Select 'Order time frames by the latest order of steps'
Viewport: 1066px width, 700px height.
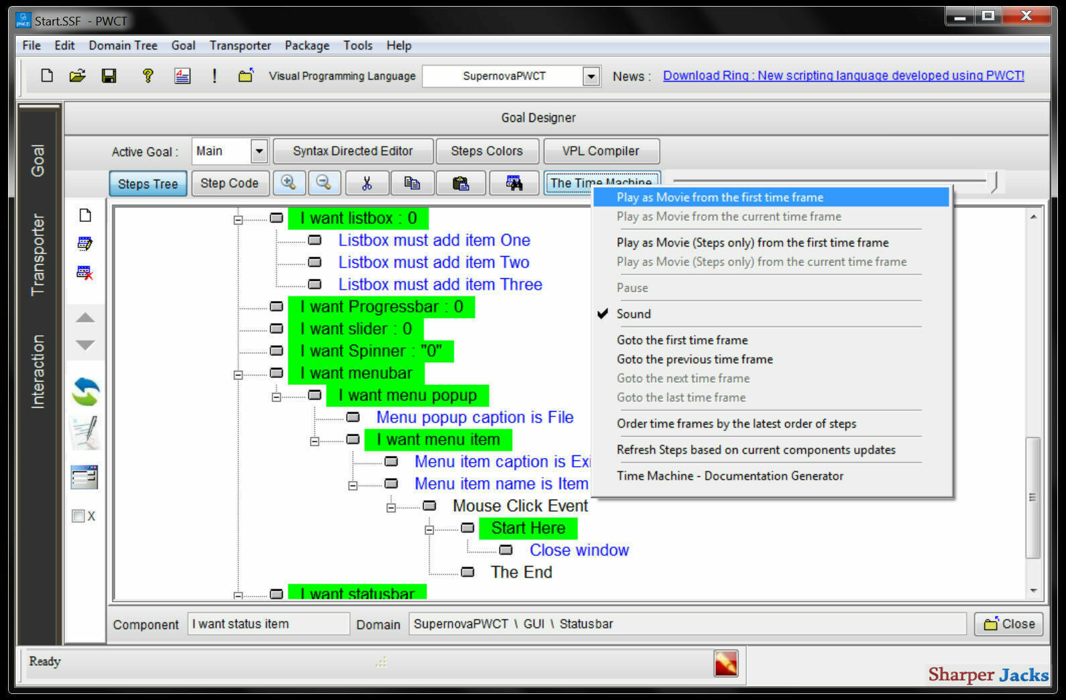coord(736,424)
